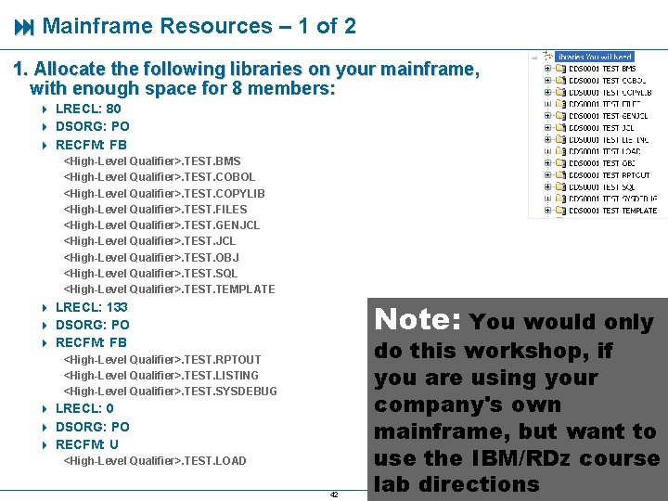This screenshot has width=668, height=501.
Task: Expand the DDS0001.TEST.OBJ library node
Action: click(548, 163)
